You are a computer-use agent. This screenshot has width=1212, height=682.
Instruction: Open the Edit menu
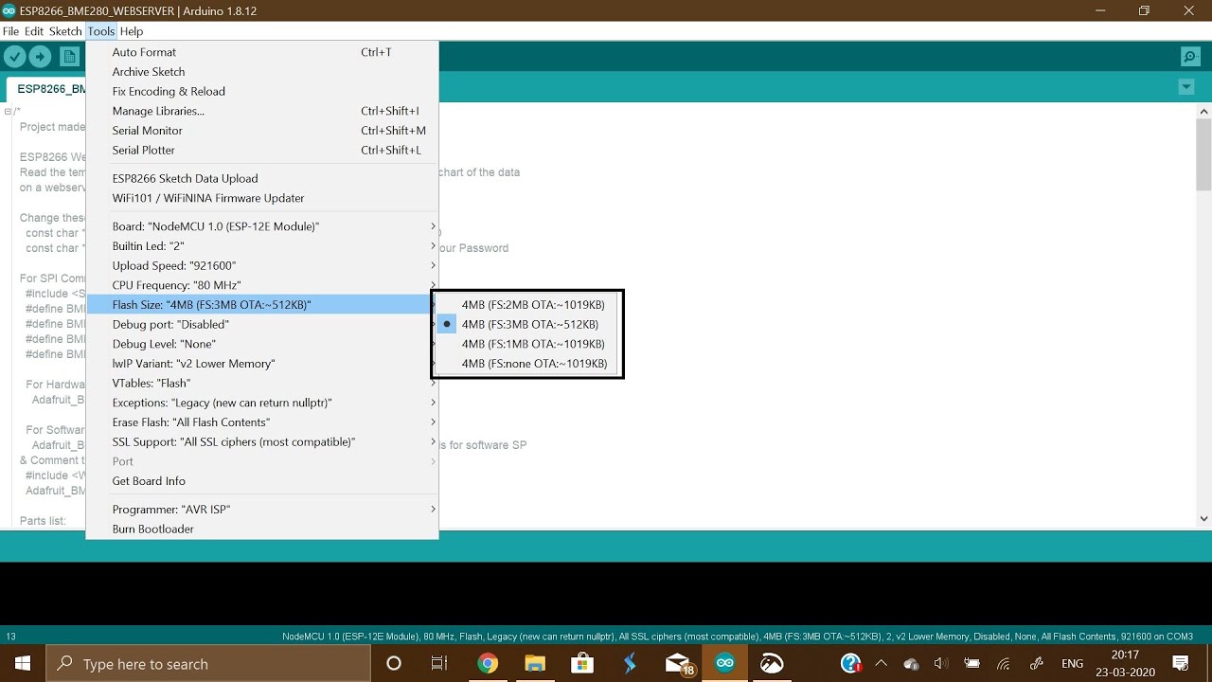34,31
